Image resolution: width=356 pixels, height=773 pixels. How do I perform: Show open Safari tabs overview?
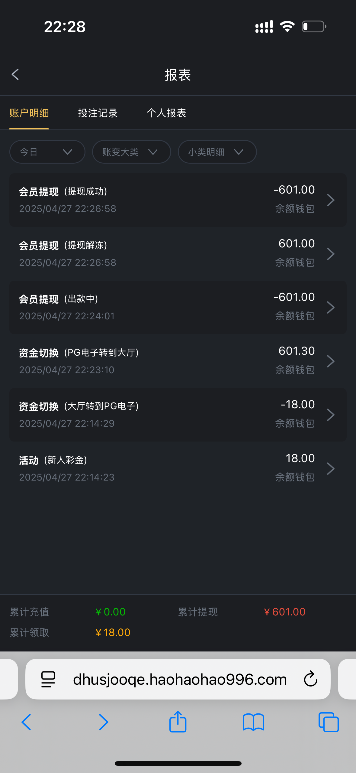pyautogui.click(x=329, y=722)
